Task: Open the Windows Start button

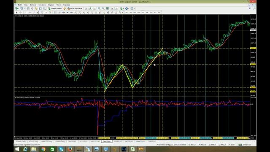Action: [x=17, y=149]
